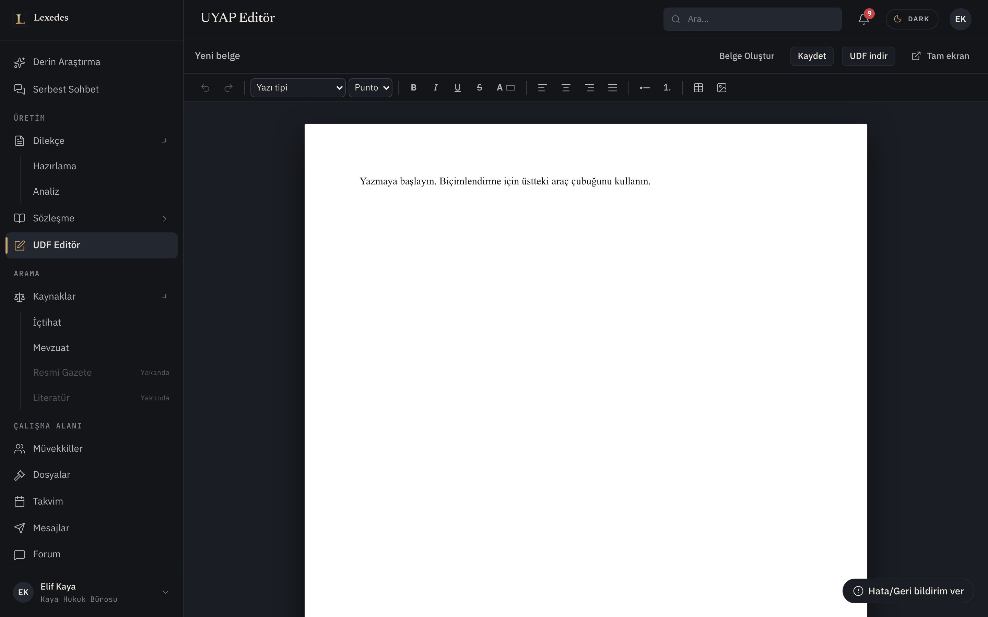The image size is (988, 617).
Task: Open Dosyalar page
Action: coord(92,475)
